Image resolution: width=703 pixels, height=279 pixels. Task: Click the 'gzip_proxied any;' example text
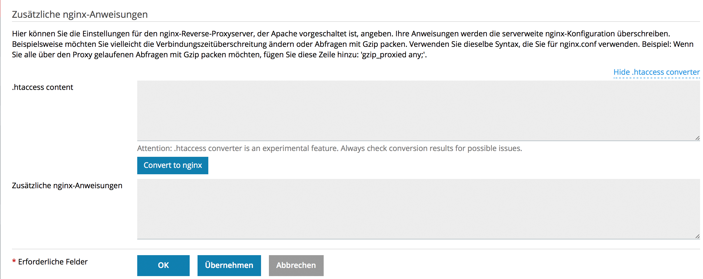point(393,55)
